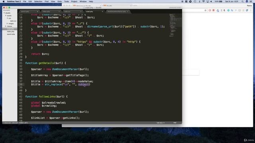Open the AirPlay display menu icon

point(208,2)
